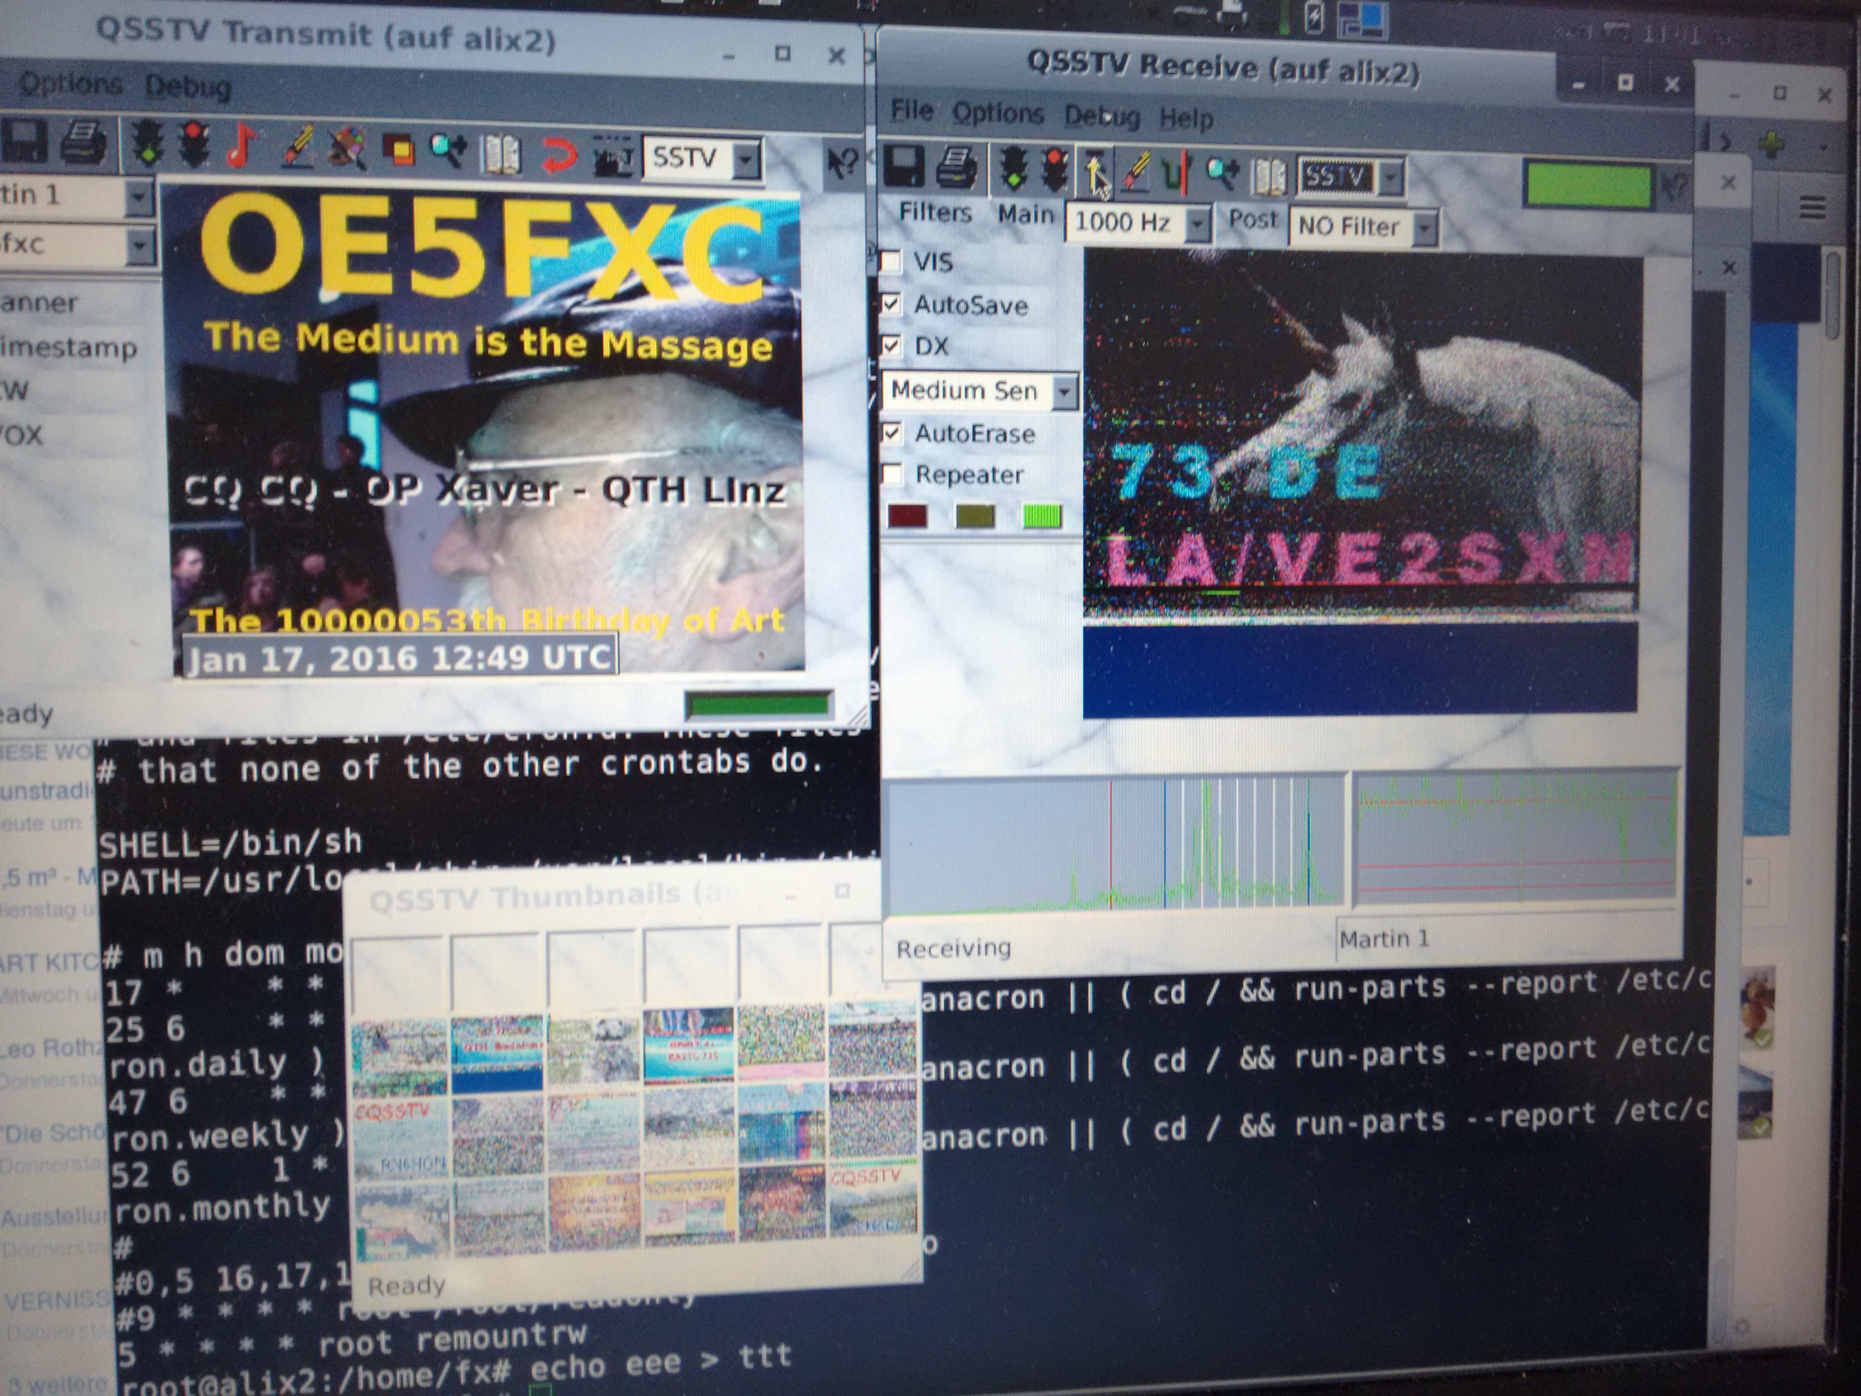The height and width of the screenshot is (1396, 1861).
Task: Click the printer icon in Receive toolbar
Action: [x=958, y=168]
